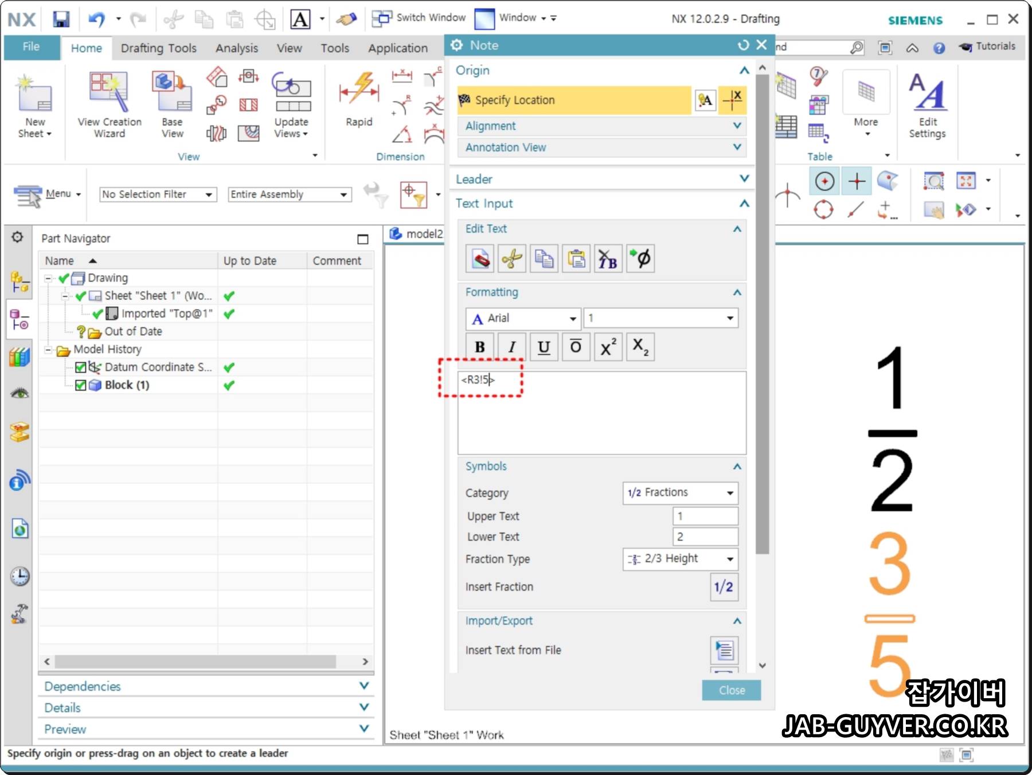Viewport: 1032px width, 775px height.
Task: Click the note text entry box
Action: (602, 413)
